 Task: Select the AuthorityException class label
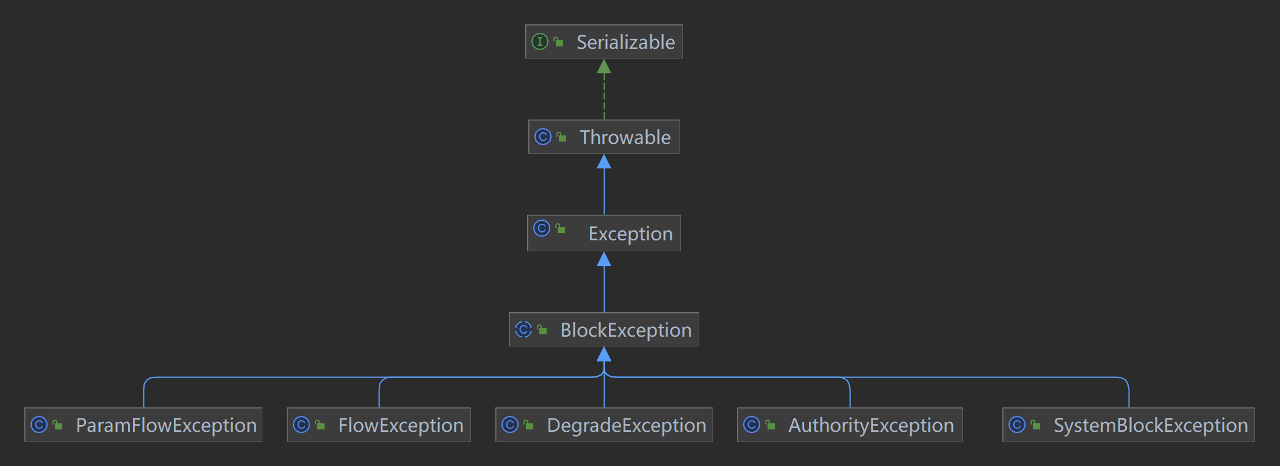point(871,425)
